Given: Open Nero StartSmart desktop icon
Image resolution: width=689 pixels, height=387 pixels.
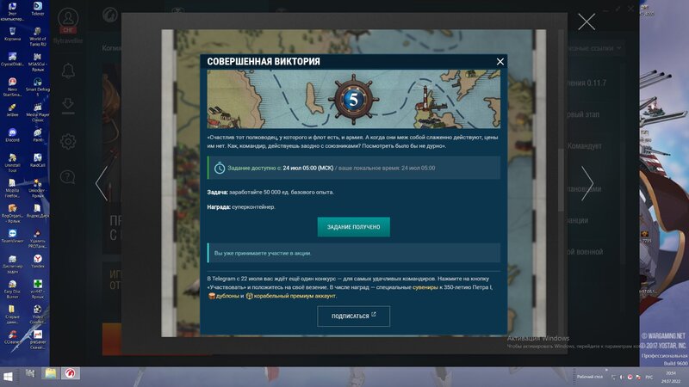Looking at the screenshot, I should (12, 87).
